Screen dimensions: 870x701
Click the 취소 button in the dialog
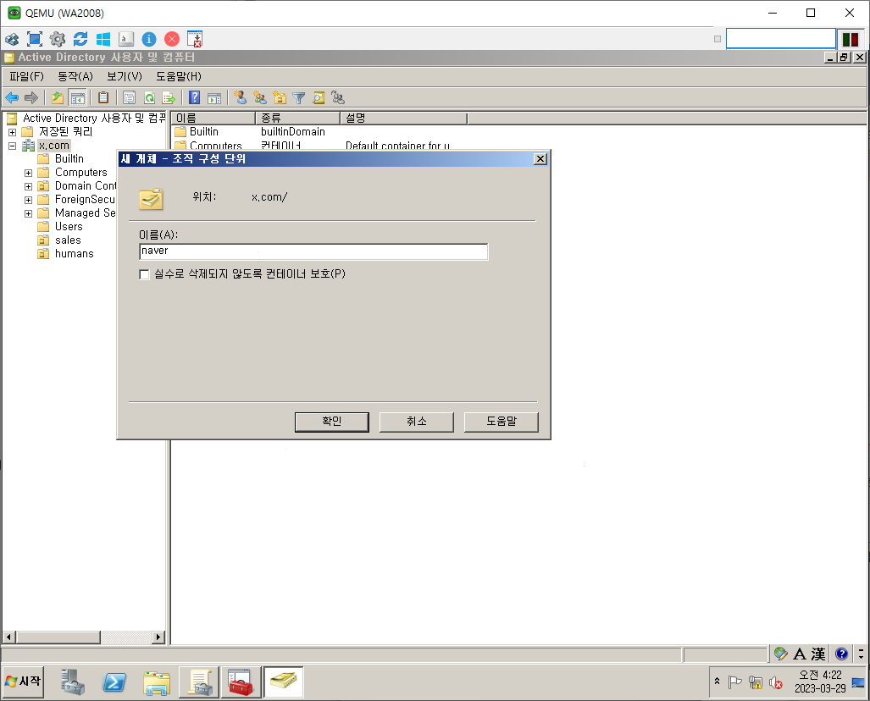click(417, 422)
